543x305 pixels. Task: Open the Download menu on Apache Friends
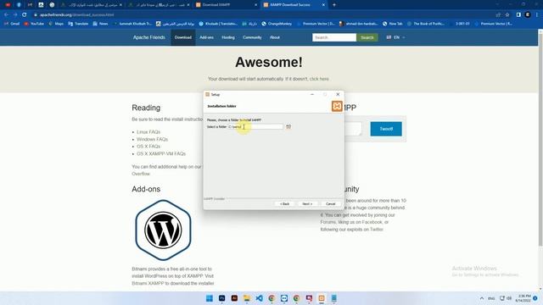coord(183,37)
